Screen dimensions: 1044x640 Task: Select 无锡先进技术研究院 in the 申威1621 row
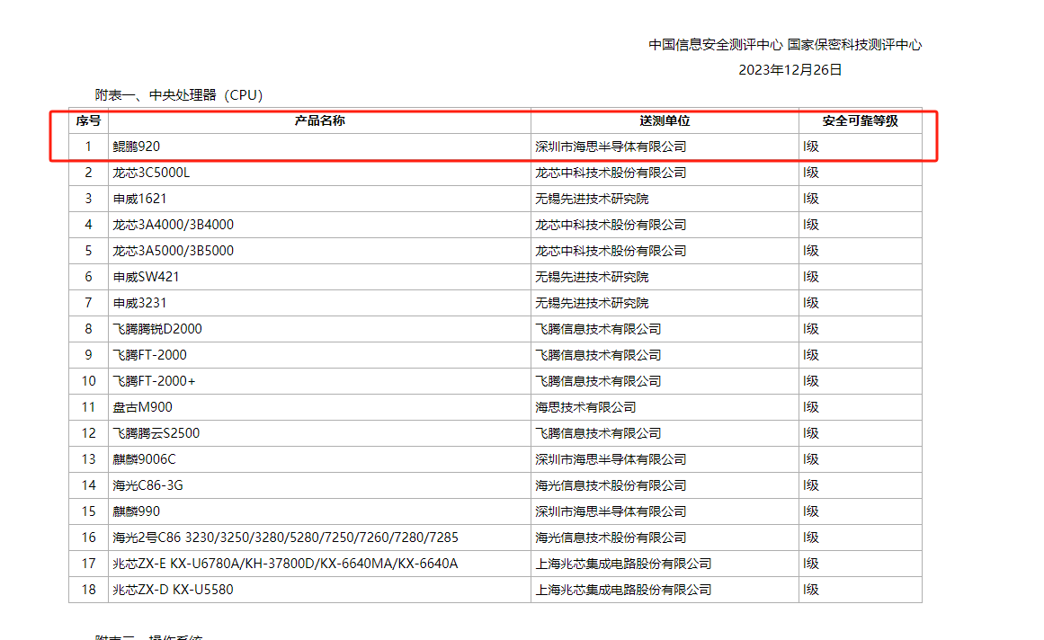pos(592,199)
